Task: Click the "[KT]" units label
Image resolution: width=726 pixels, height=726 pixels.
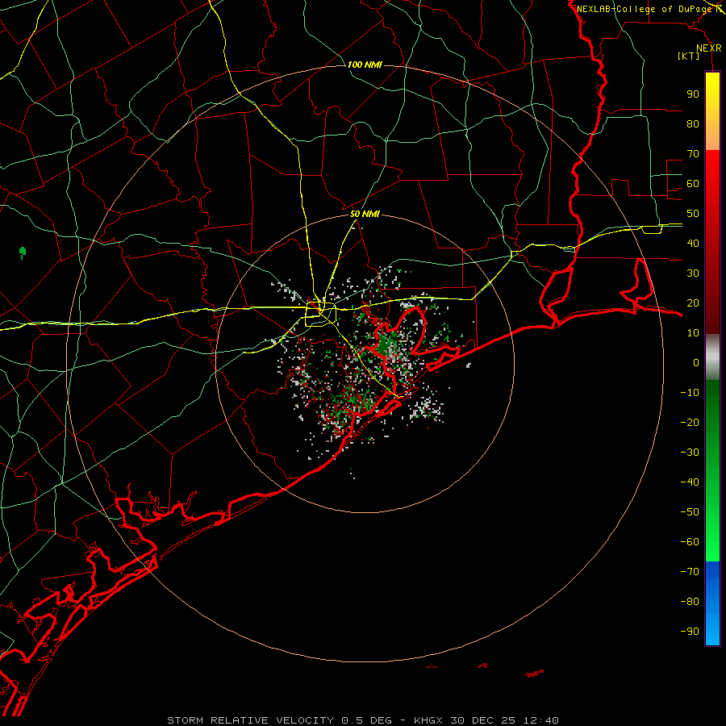Action: [x=689, y=56]
